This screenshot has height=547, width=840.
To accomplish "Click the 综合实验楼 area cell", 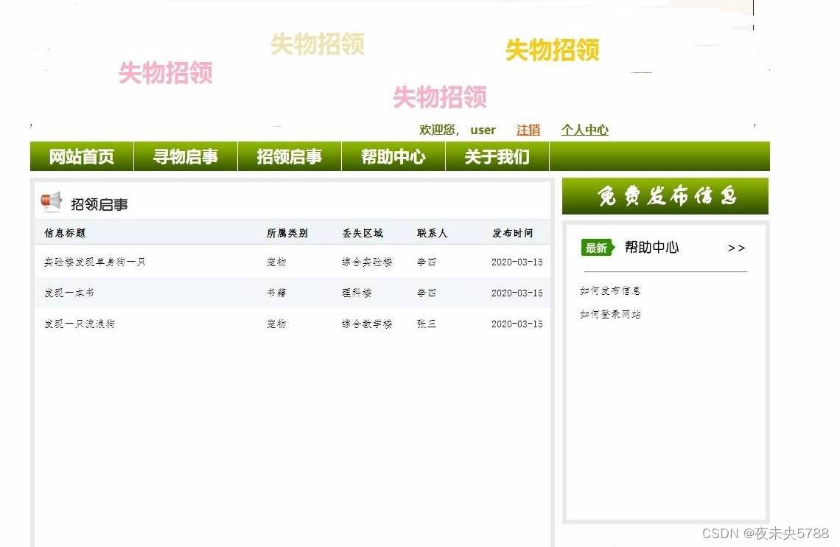I will coord(367,262).
